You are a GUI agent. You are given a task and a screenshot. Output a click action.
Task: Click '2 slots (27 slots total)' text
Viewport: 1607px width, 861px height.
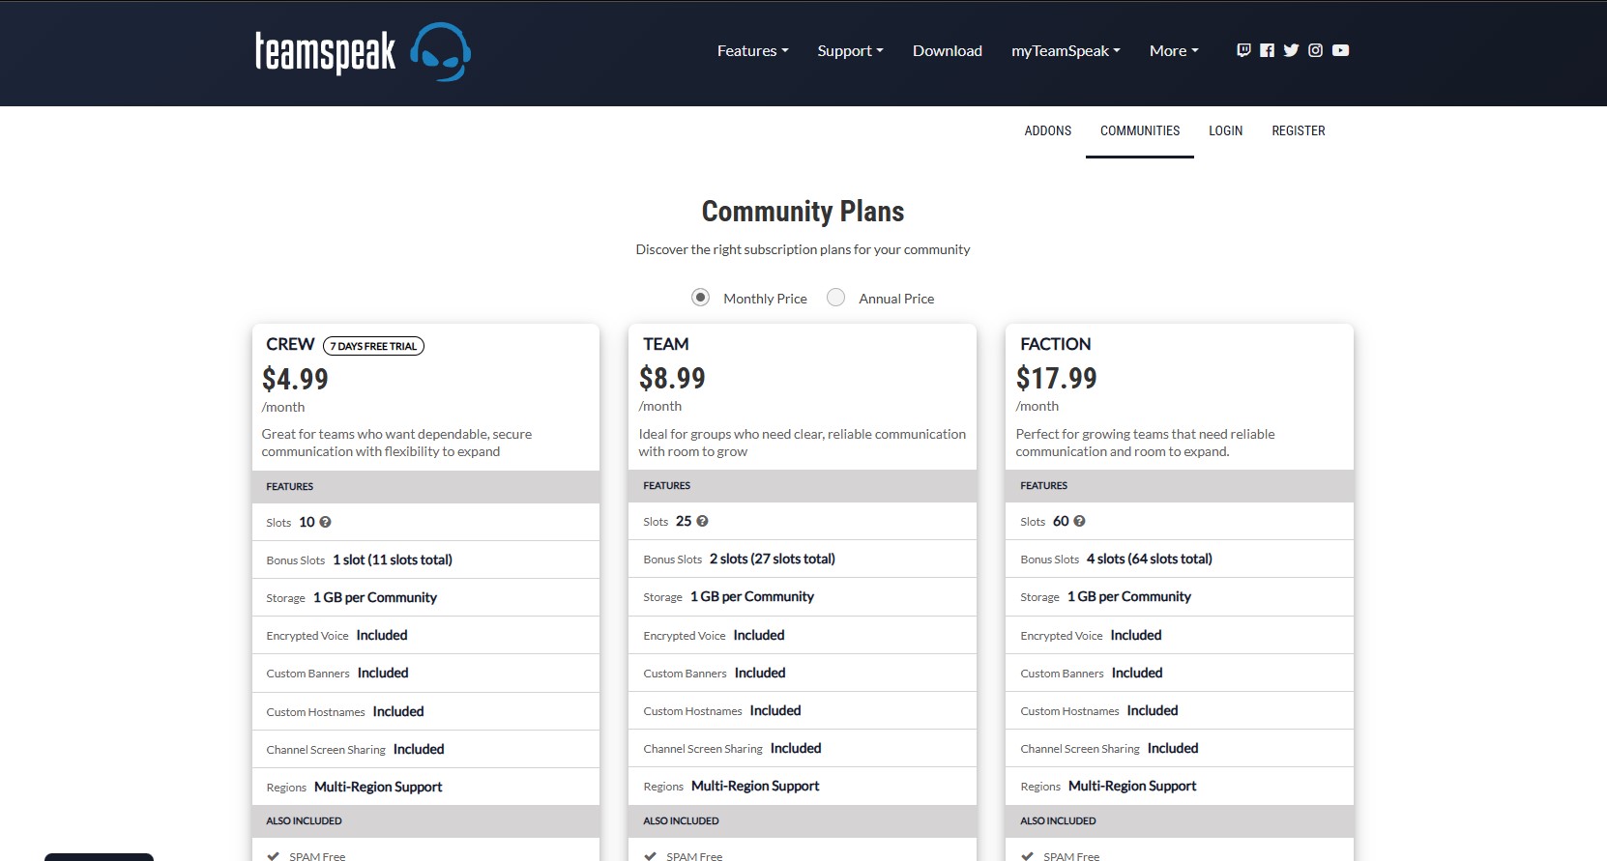(773, 559)
